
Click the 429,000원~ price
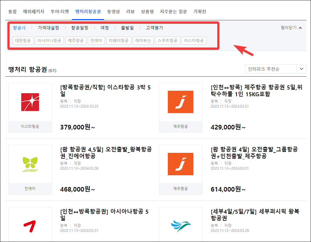tap(228, 127)
